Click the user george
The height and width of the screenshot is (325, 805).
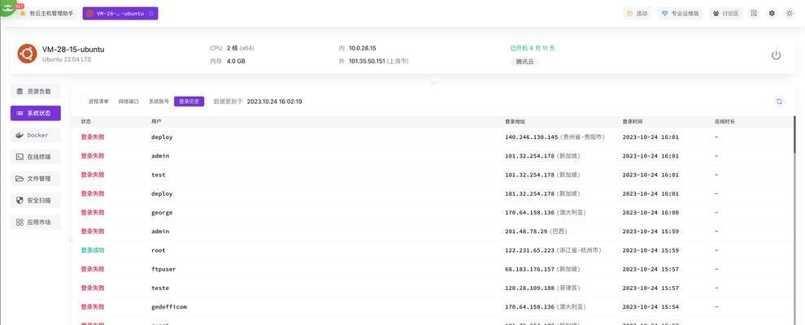(162, 213)
